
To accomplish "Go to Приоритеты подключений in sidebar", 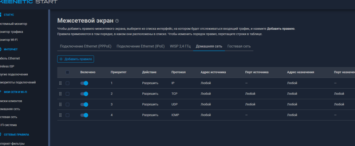I will (18, 83).
